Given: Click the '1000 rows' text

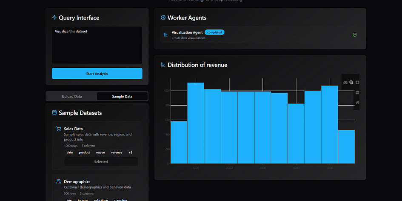Looking at the screenshot, I should coord(71,146).
